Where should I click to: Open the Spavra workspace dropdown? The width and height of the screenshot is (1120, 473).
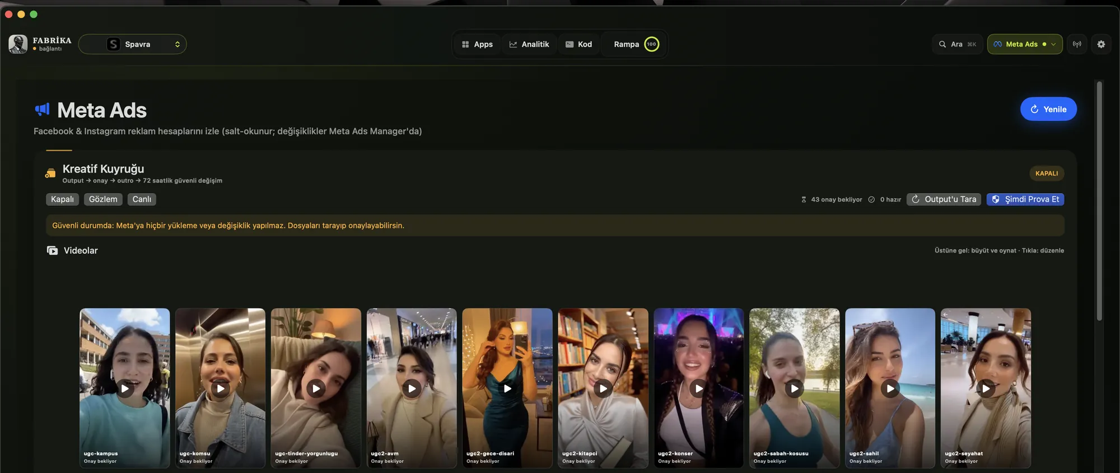click(133, 44)
